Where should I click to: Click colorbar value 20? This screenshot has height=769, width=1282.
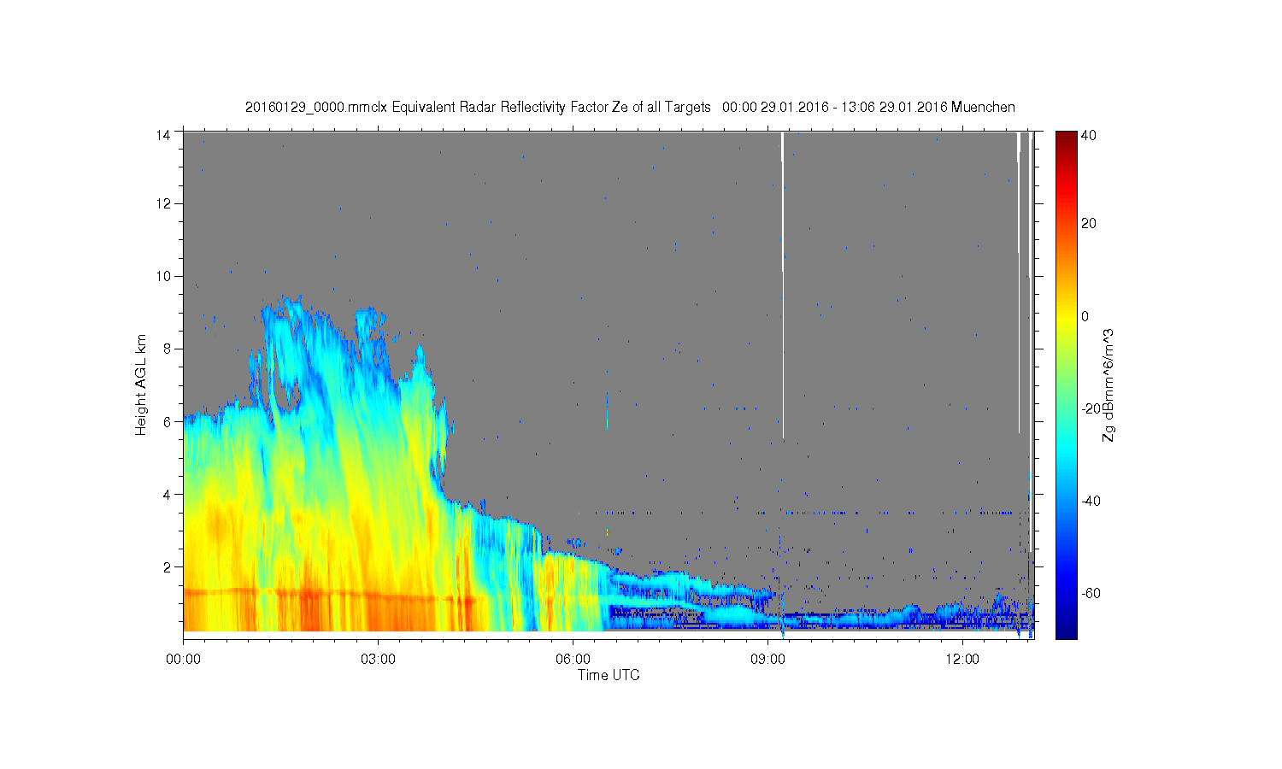tap(1089, 224)
